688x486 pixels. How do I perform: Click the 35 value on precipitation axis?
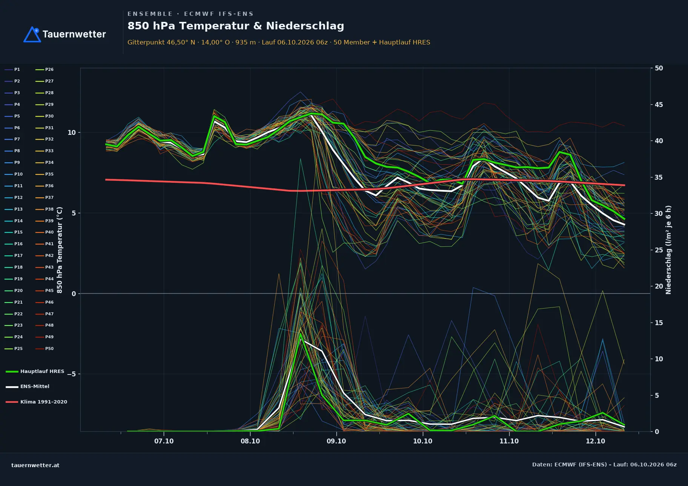click(659, 177)
